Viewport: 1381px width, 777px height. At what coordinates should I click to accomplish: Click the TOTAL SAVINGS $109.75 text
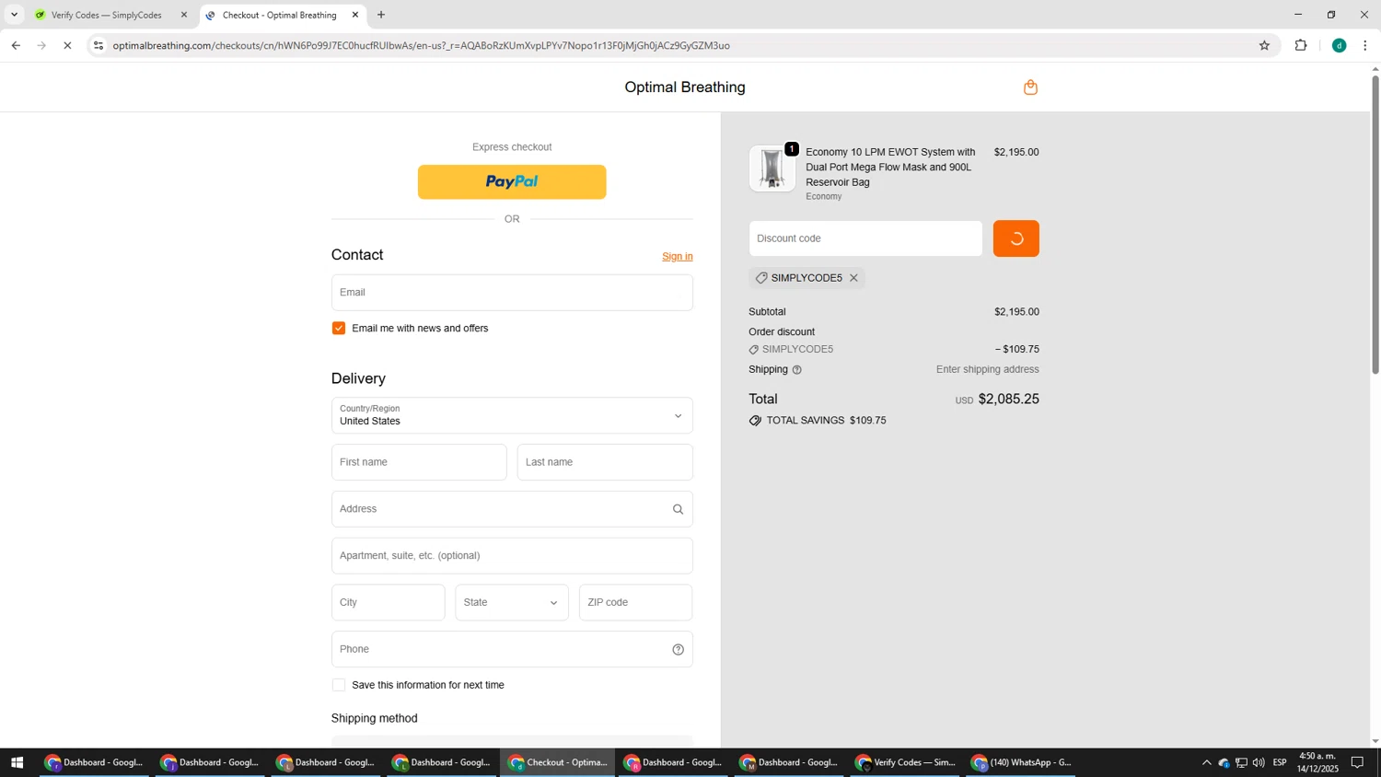pyautogui.click(x=826, y=421)
